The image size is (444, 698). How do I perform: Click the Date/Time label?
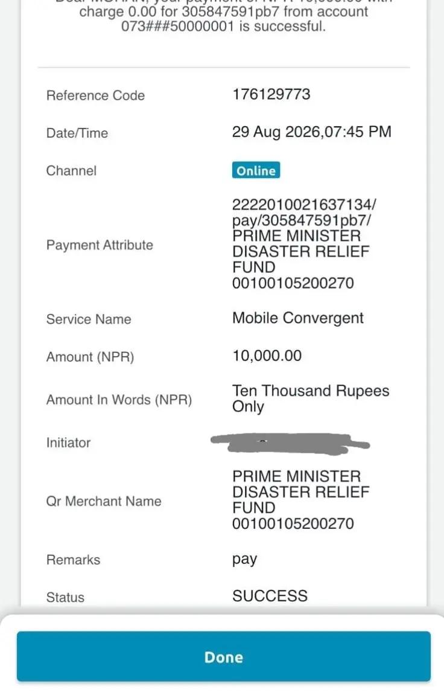(77, 133)
